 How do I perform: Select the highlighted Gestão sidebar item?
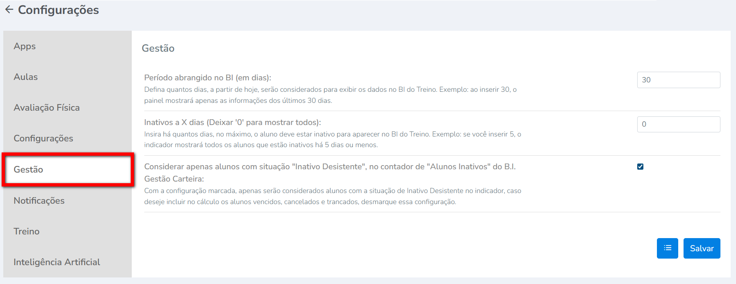(28, 170)
